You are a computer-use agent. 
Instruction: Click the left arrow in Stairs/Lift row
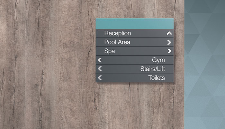100,69
